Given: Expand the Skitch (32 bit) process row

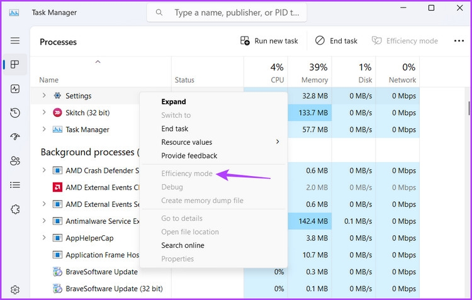Looking at the screenshot, I should (x=44, y=112).
